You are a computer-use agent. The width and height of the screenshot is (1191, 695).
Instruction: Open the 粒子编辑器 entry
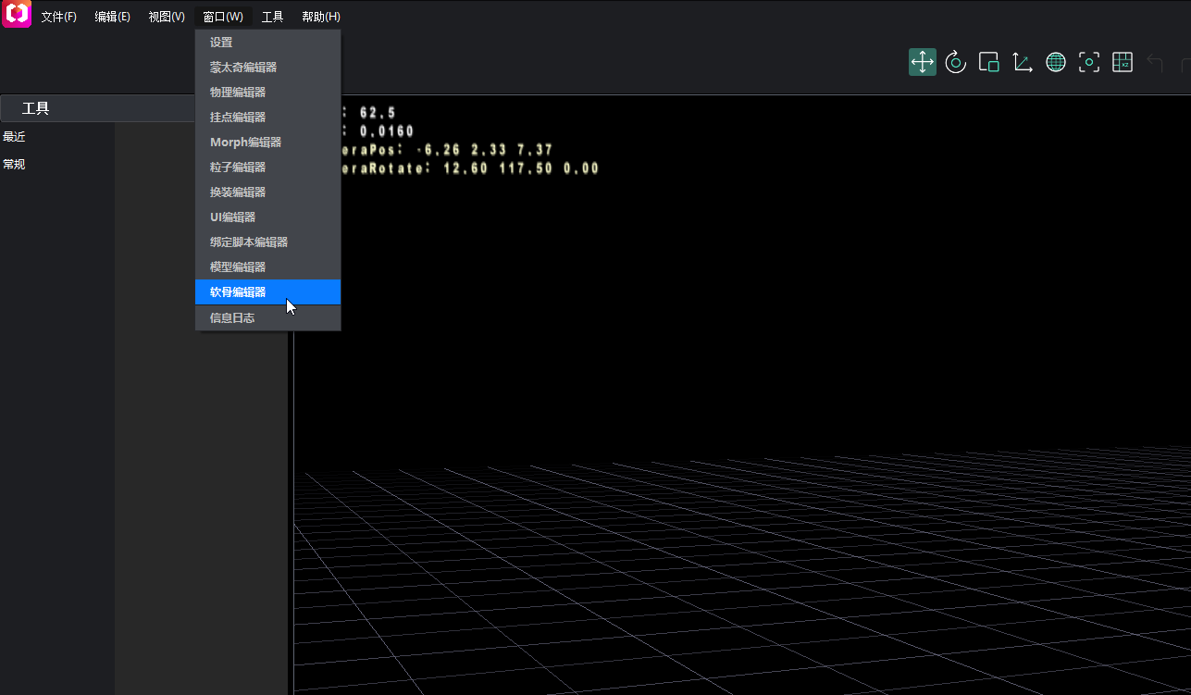[268, 168]
